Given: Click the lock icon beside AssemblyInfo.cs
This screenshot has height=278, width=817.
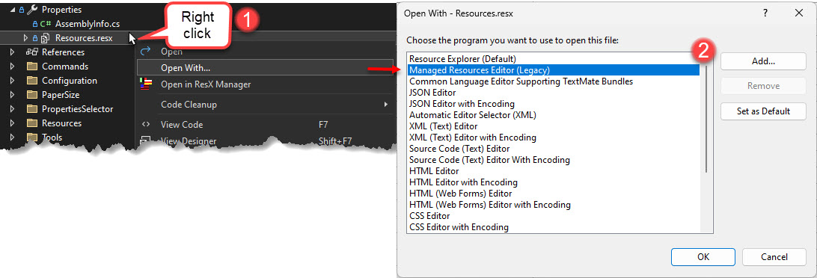Looking at the screenshot, I should click(34, 23).
